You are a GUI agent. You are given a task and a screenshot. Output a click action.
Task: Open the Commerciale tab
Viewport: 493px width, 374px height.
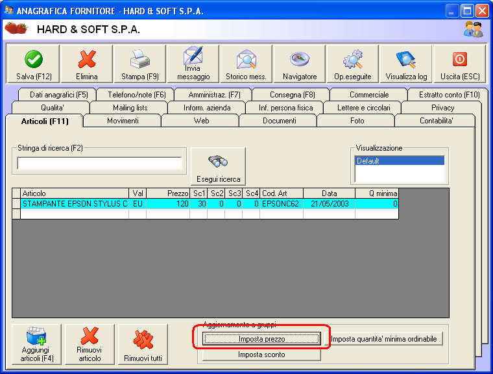click(369, 95)
